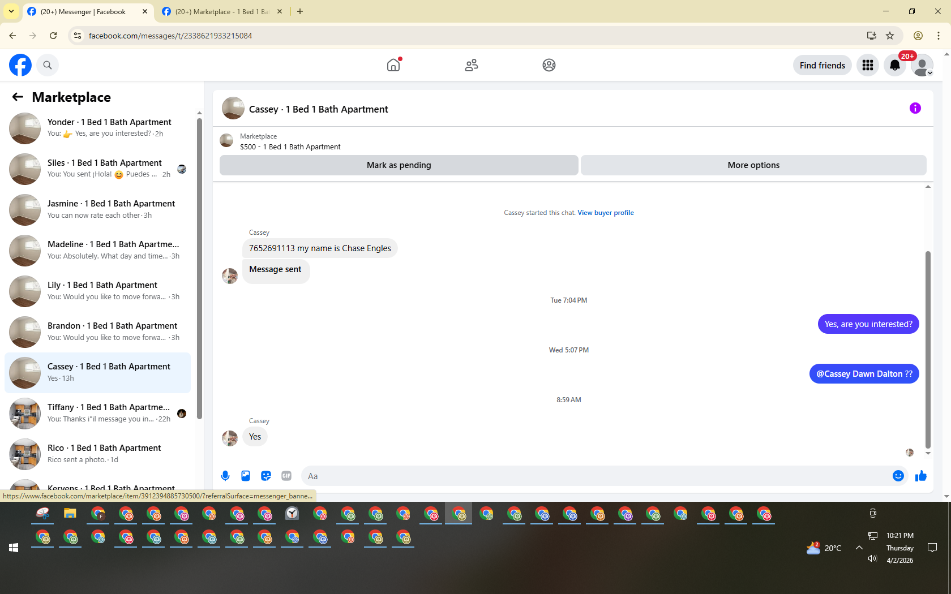
Task: Close the Messenger | Facebook tab
Action: click(x=145, y=11)
